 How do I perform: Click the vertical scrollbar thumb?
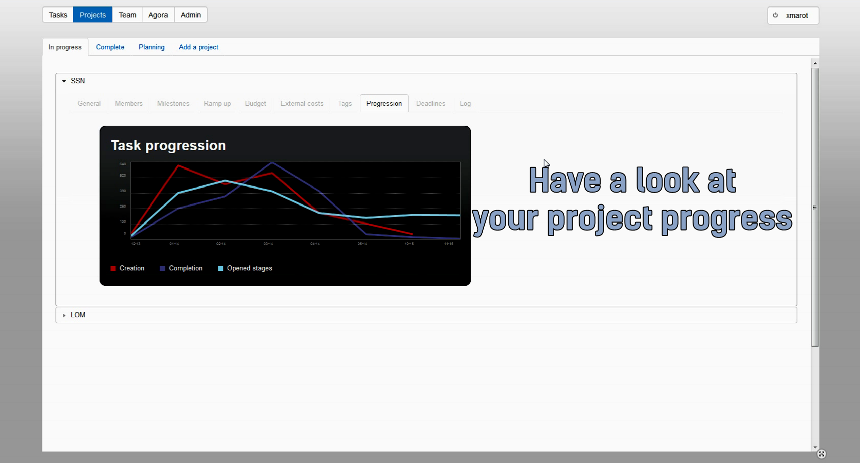[815, 207]
